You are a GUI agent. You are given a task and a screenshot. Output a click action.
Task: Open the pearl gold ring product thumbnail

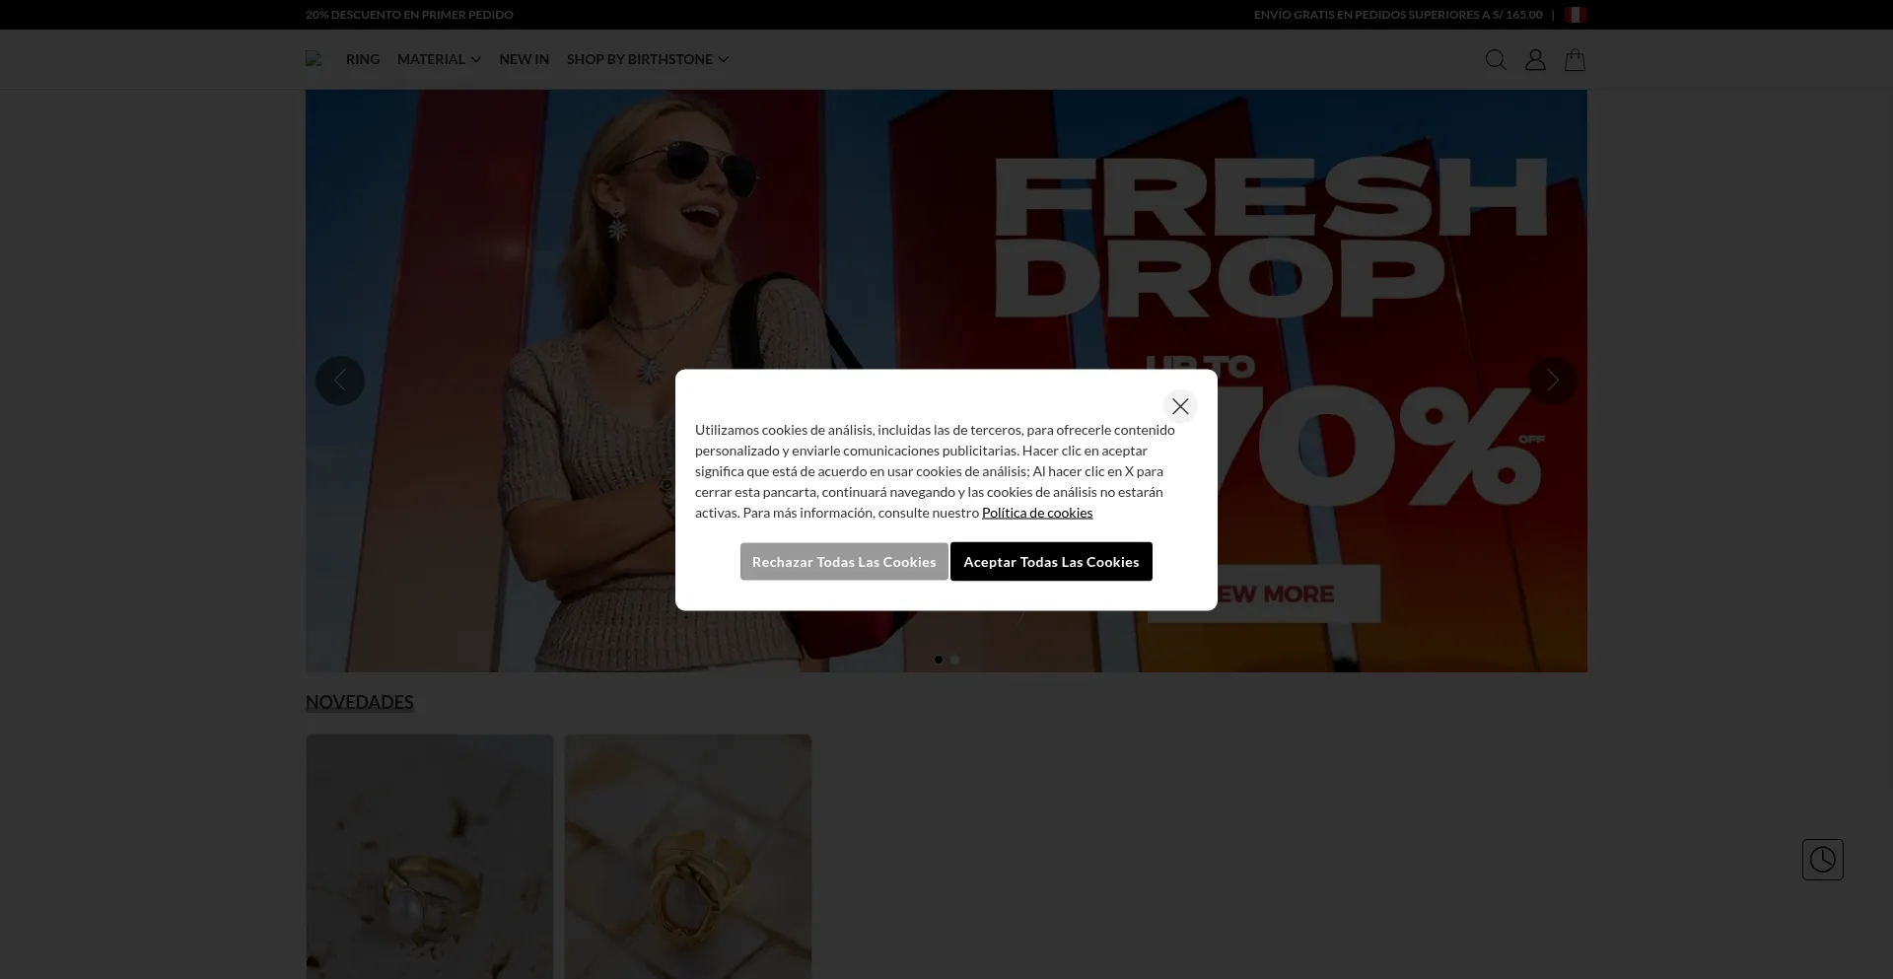pos(430,856)
